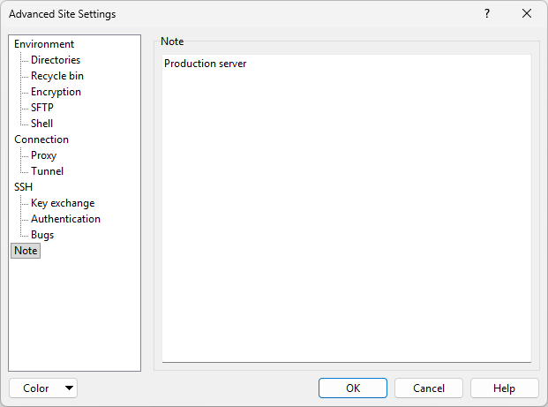Select Bugs under SSH
Image resolution: width=548 pixels, height=407 pixels.
pyautogui.click(x=42, y=235)
